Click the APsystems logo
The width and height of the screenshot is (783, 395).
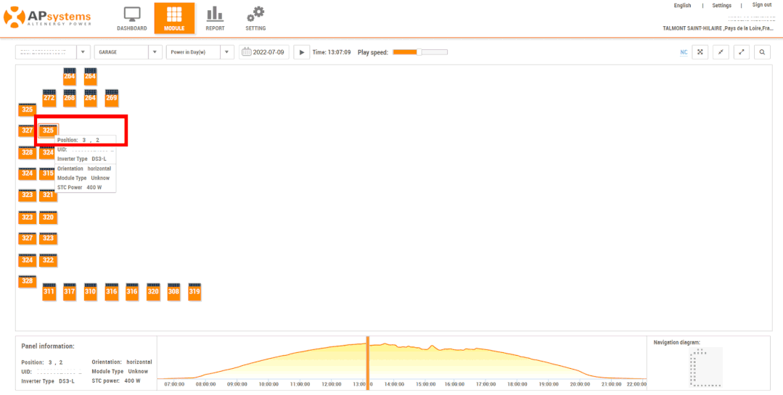(x=49, y=17)
